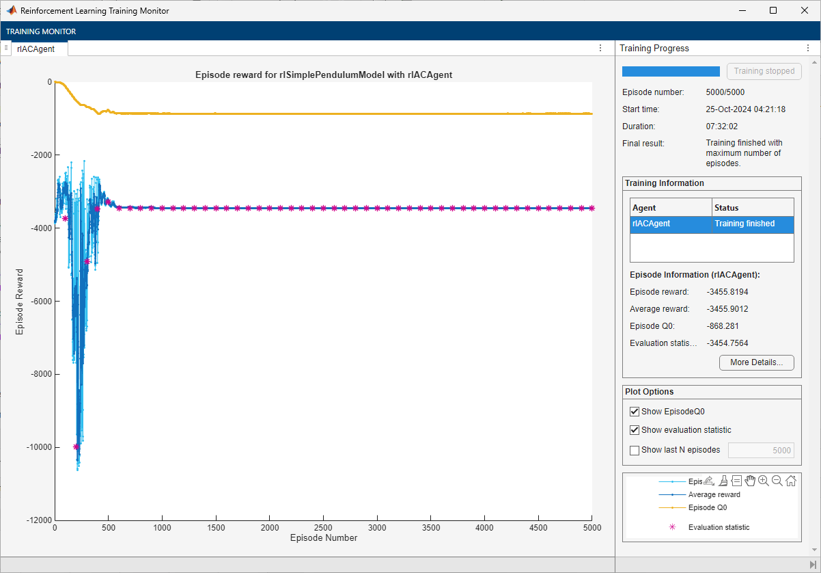Toggle Show evaluation statistic checkbox
Viewport: 821px width, 573px height.
click(x=635, y=430)
